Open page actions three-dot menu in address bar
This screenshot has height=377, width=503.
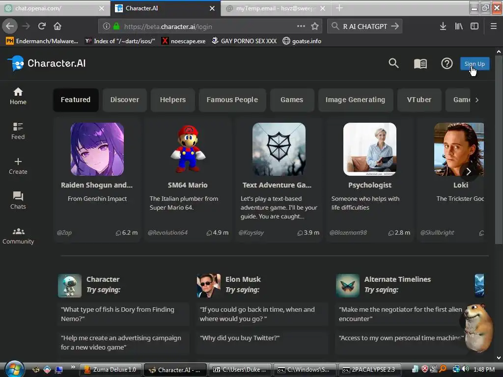301,26
